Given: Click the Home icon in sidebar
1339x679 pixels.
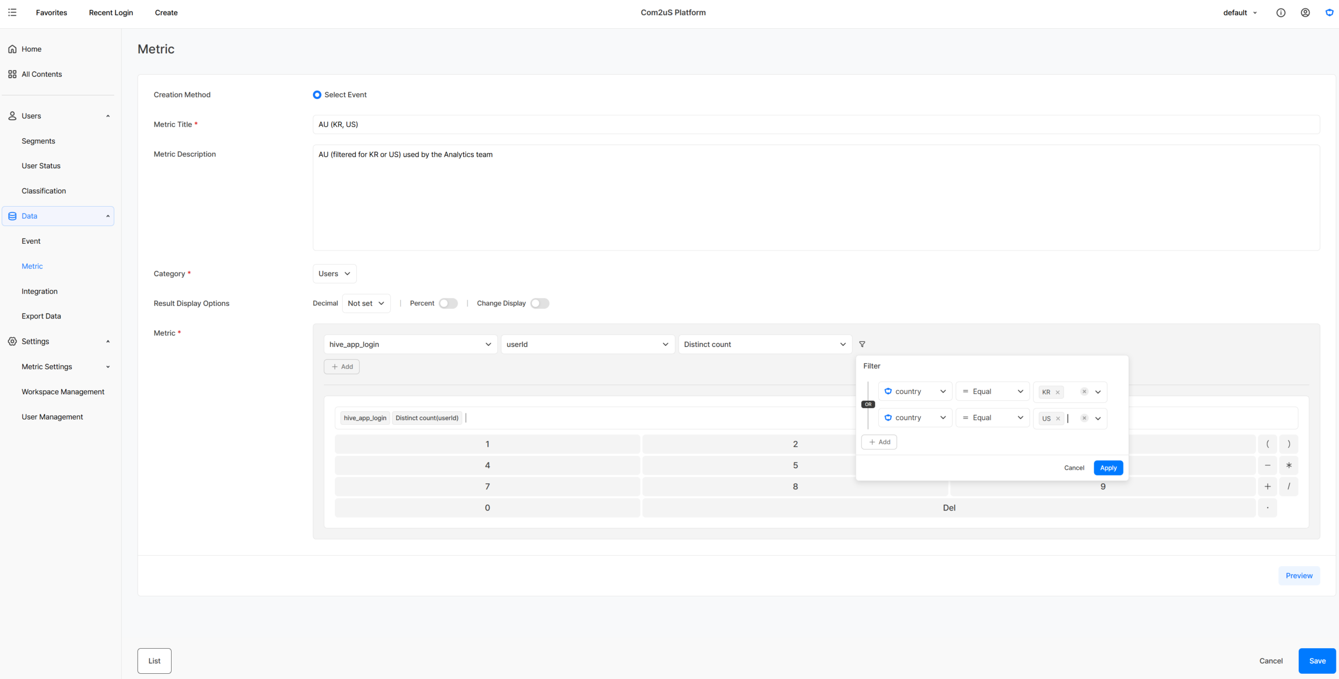Looking at the screenshot, I should coord(13,49).
